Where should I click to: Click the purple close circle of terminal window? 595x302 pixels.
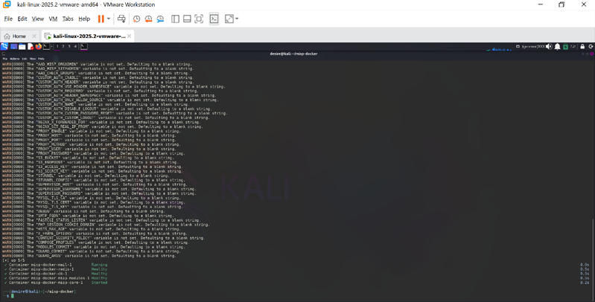point(592,54)
